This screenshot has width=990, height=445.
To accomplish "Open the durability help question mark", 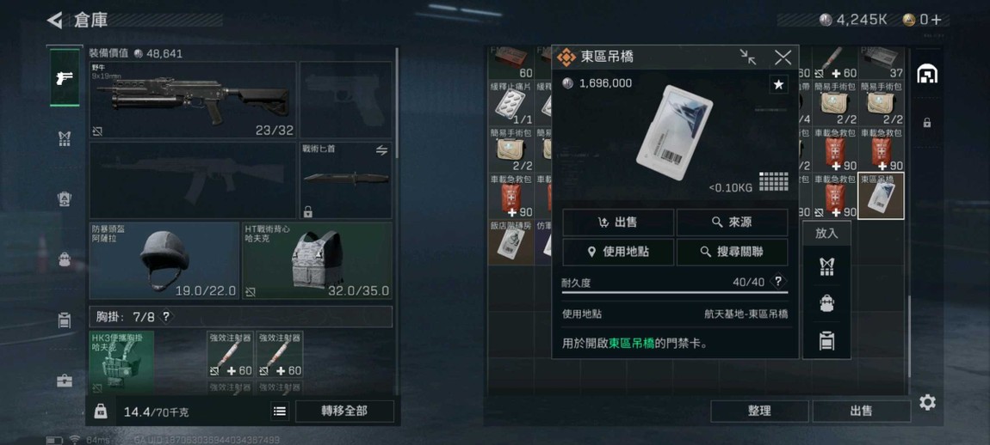I will coord(778,281).
